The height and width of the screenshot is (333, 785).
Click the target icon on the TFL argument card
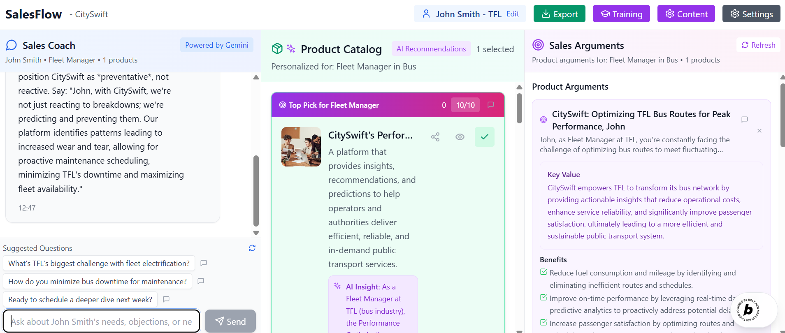coord(543,119)
